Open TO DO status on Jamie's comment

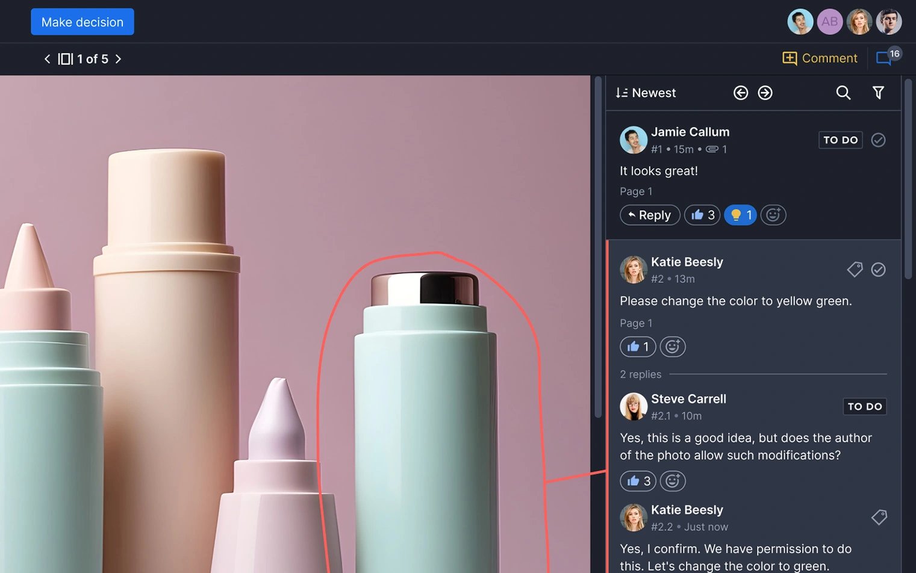[x=840, y=140]
